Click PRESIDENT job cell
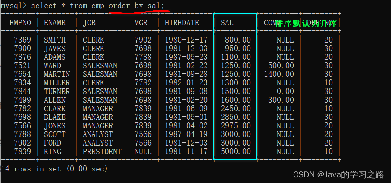Screen dimensions: 391x183 pyautogui.click(x=102, y=151)
